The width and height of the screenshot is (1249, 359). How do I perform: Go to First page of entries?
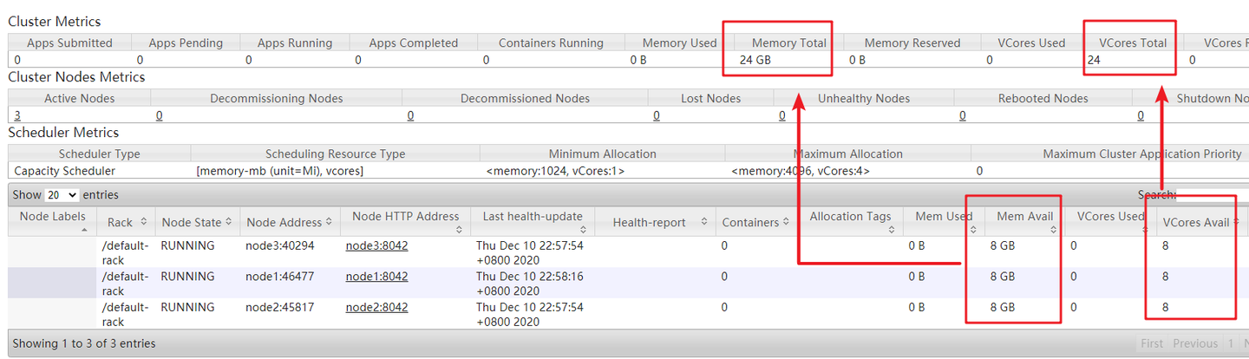point(1152,343)
